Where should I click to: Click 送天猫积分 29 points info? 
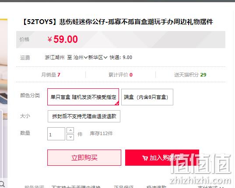tap(190, 75)
